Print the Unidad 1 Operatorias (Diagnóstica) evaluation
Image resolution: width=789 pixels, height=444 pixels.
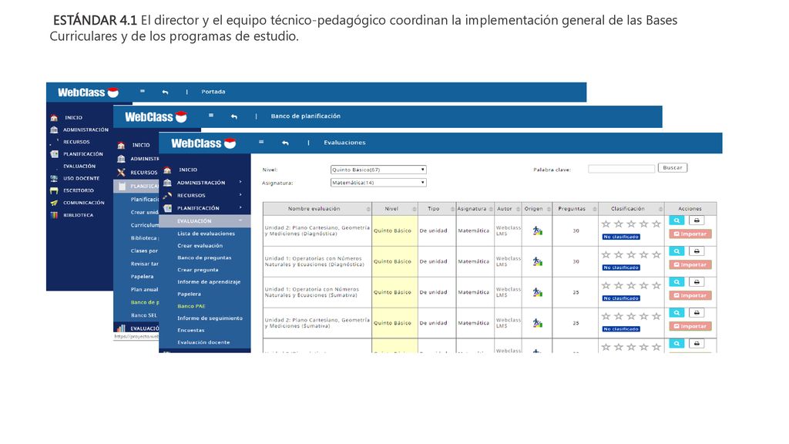[x=697, y=251]
